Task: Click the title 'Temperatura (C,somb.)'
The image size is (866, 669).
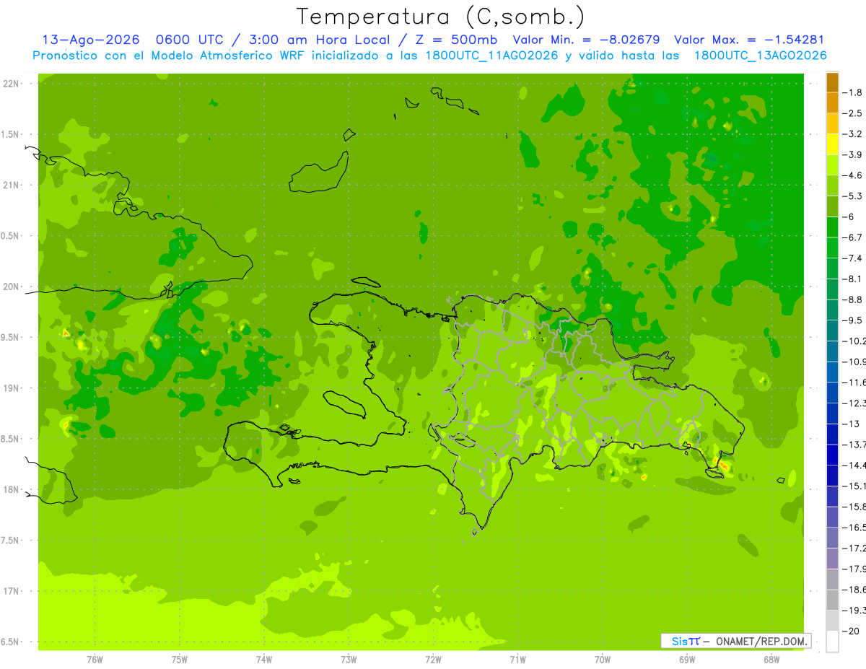Action: pyautogui.click(x=441, y=16)
